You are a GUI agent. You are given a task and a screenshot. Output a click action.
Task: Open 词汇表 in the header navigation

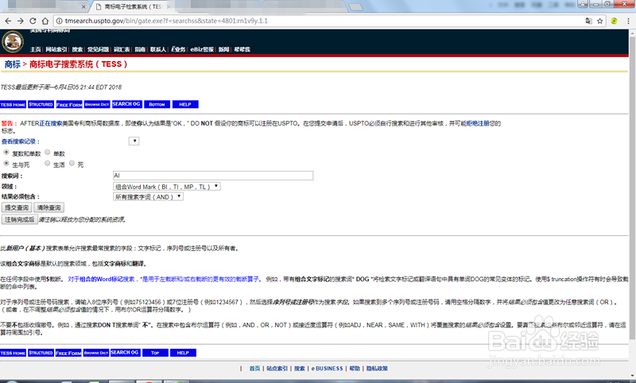tap(122, 49)
